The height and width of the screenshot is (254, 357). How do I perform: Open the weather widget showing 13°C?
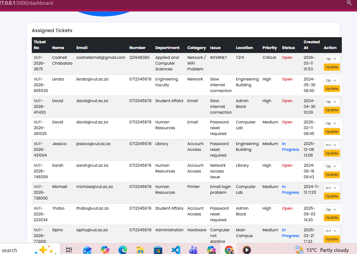322,250
